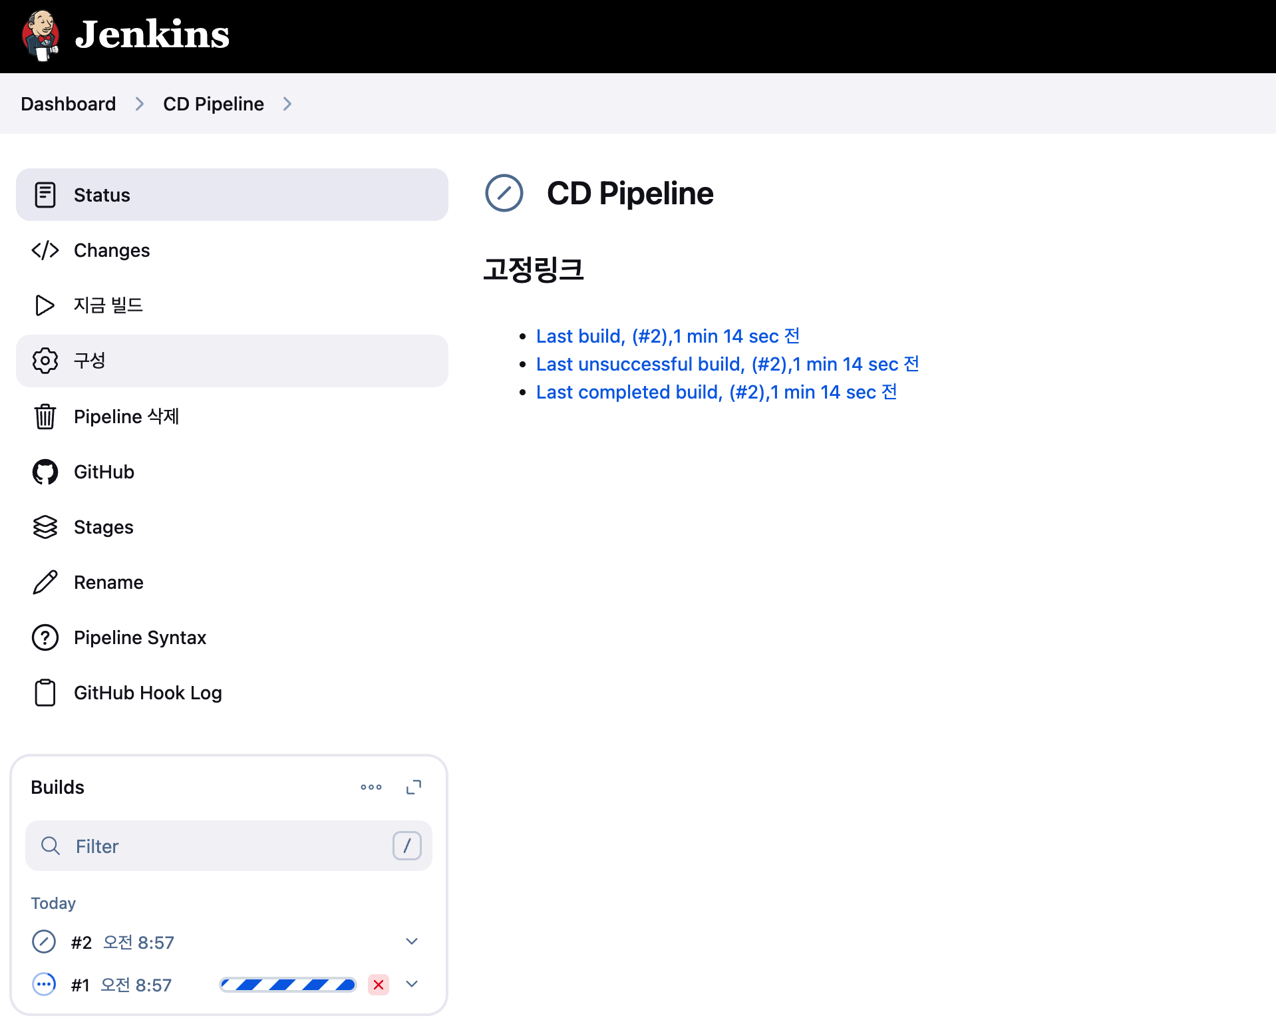Expand the chevron after Dashboard breadcrumb
Screen dimensions: 1276x1030
tap(140, 104)
